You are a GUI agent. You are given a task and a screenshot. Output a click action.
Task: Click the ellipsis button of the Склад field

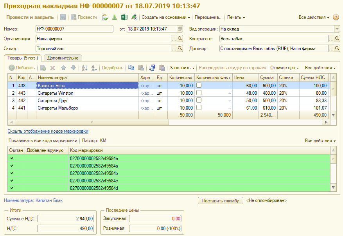tap(174, 49)
